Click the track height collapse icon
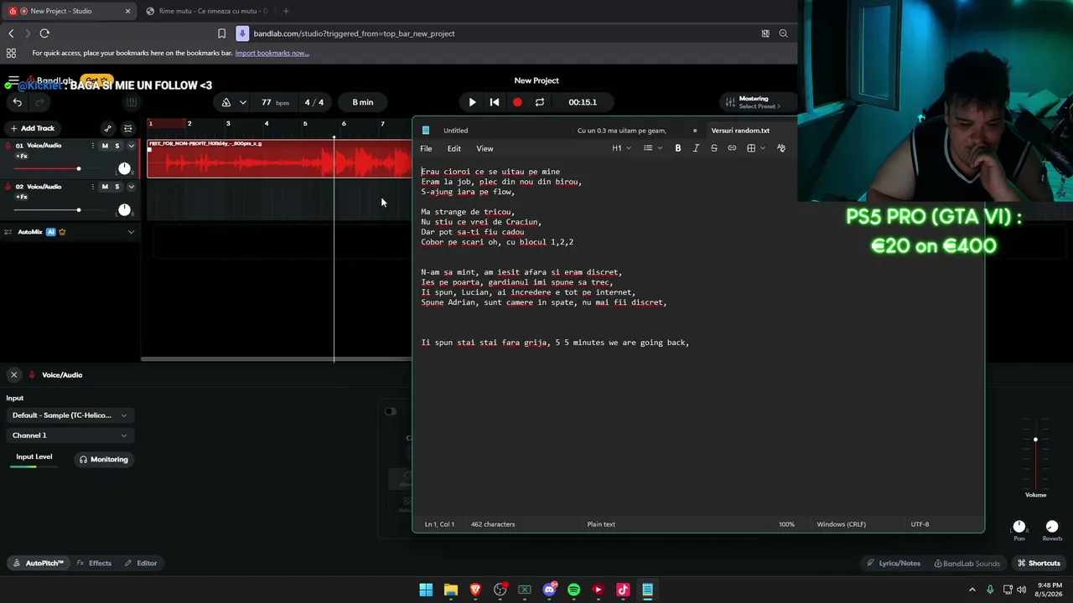Image resolution: width=1073 pixels, height=603 pixels. pyautogui.click(x=128, y=128)
